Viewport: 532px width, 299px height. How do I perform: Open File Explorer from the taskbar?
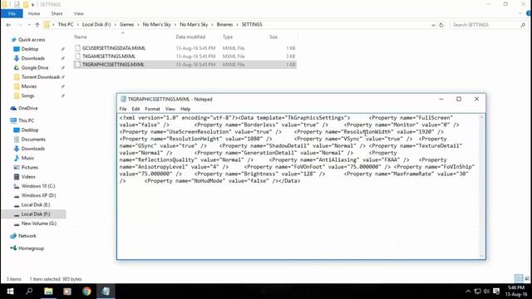pyautogui.click(x=48, y=292)
